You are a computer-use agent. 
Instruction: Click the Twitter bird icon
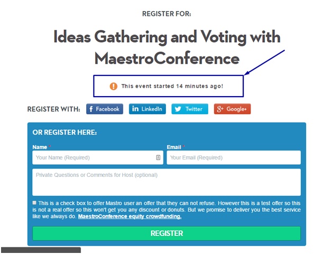point(178,109)
